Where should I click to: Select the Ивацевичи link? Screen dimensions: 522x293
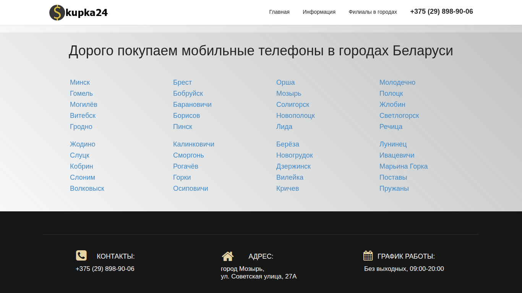[x=397, y=155]
